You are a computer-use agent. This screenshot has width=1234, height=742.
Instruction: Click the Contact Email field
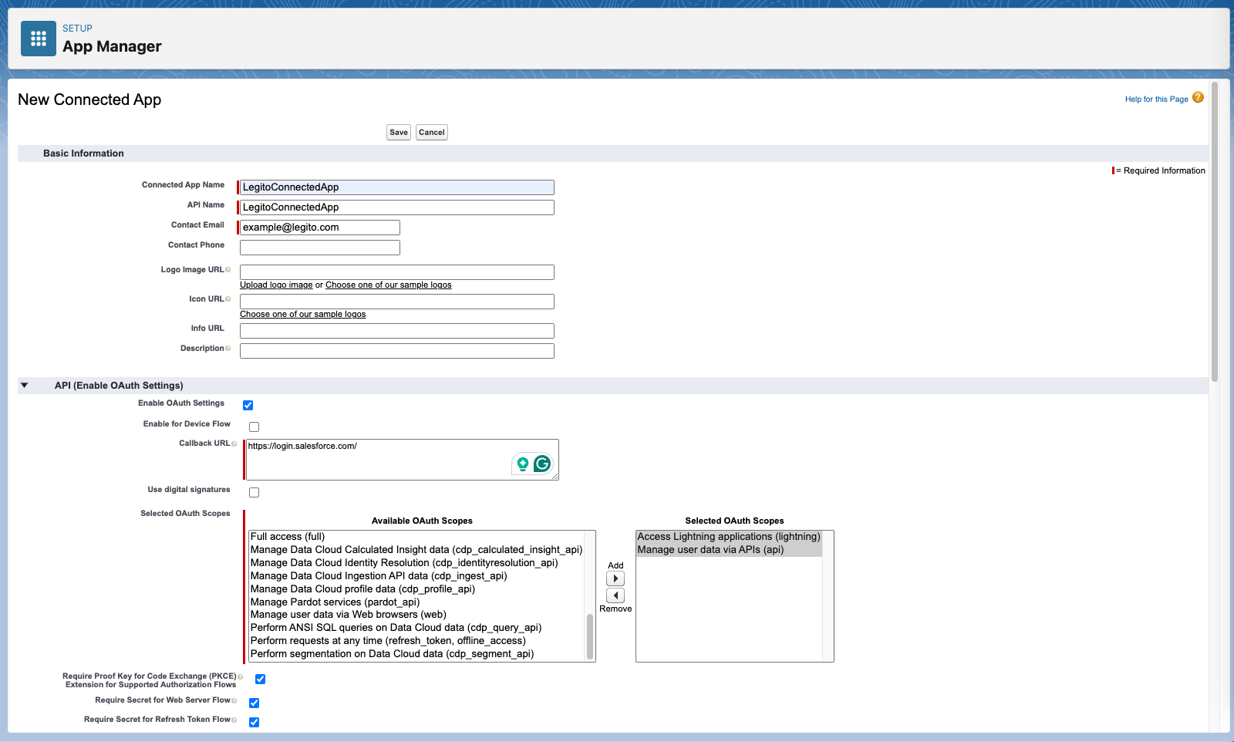[x=320, y=228]
